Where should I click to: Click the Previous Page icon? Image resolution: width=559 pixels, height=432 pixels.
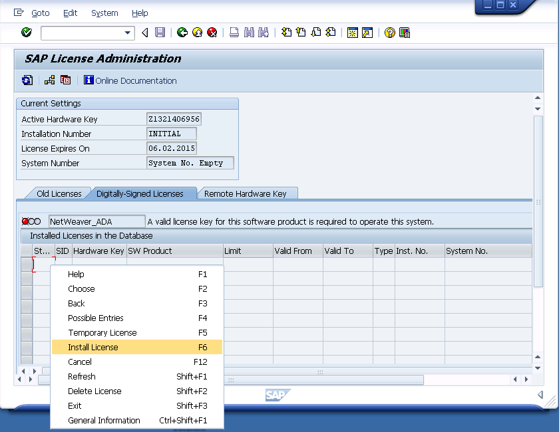[301, 33]
